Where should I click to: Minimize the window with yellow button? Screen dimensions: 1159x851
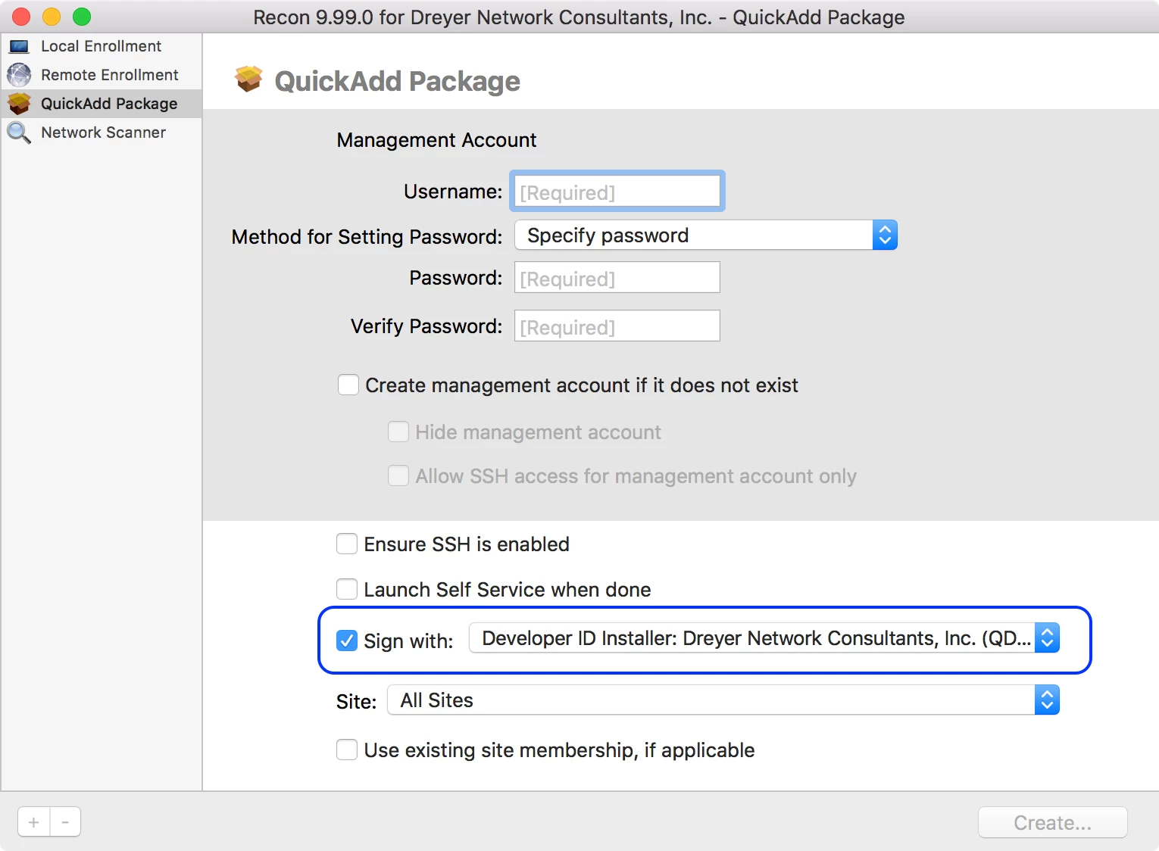pyautogui.click(x=52, y=17)
